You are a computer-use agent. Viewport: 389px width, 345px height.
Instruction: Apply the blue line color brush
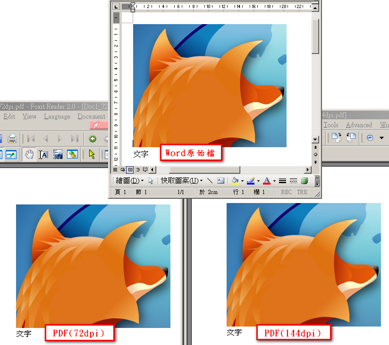coord(251,181)
